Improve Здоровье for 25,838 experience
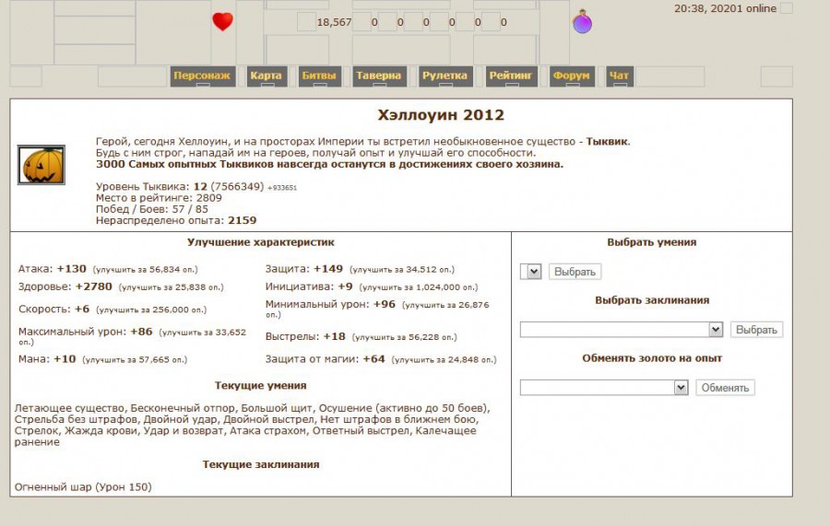 171,287
